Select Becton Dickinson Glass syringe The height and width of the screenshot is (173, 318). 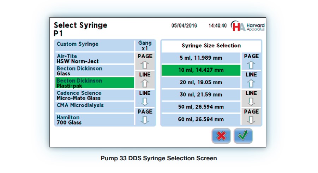click(x=94, y=71)
